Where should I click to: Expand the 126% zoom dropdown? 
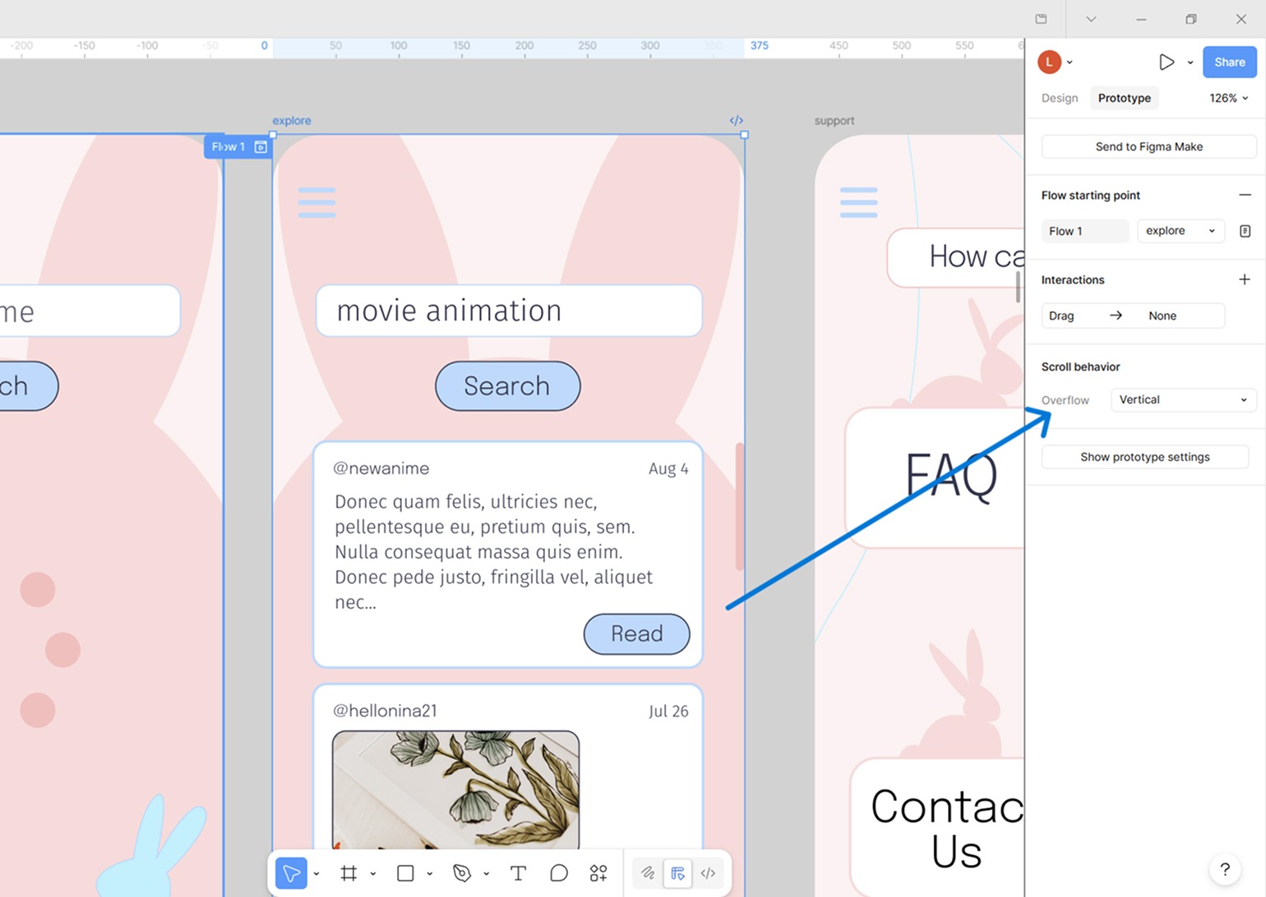(x=1228, y=98)
